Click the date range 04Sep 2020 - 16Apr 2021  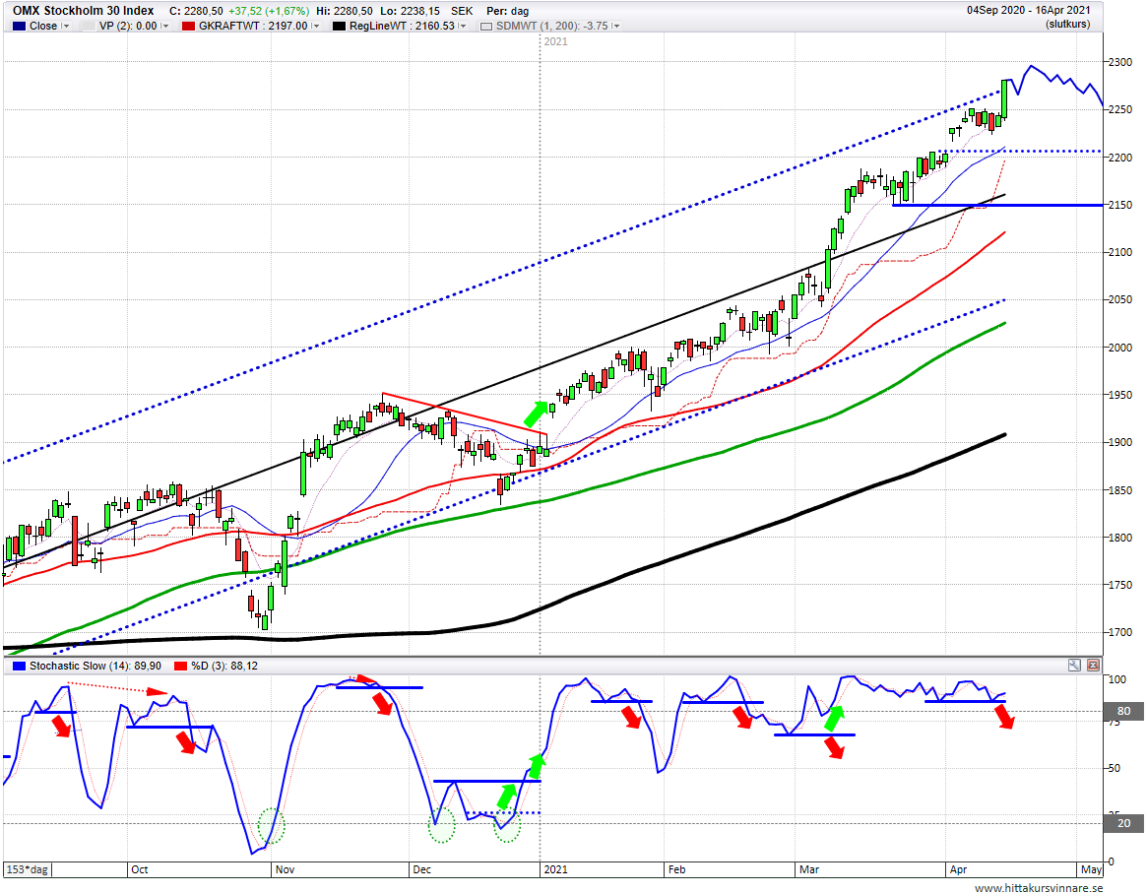pos(1029,10)
